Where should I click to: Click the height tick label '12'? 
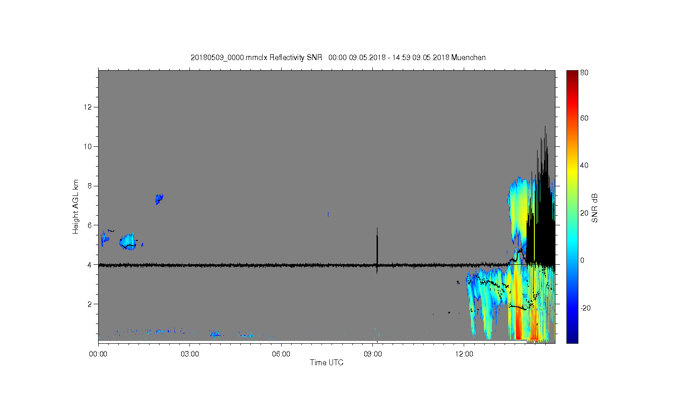click(x=89, y=107)
